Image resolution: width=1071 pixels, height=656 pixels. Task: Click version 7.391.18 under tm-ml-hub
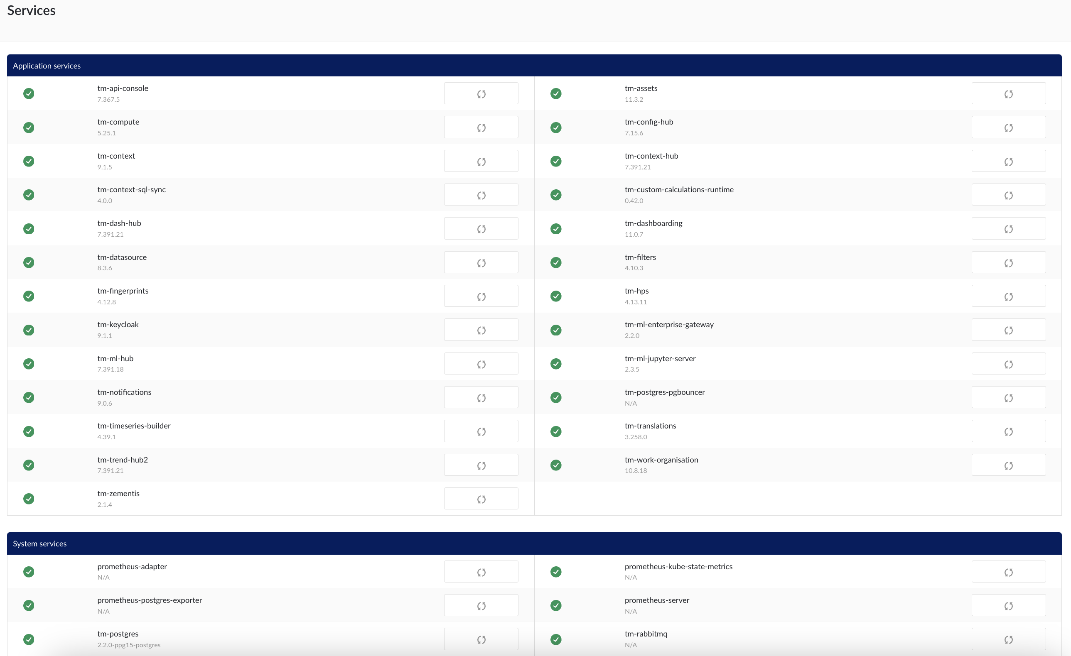111,369
